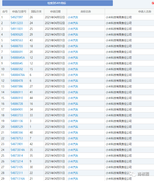This screenshot has height=181, width=154.
Task: Select application number 54890620
Action: click(17, 35)
